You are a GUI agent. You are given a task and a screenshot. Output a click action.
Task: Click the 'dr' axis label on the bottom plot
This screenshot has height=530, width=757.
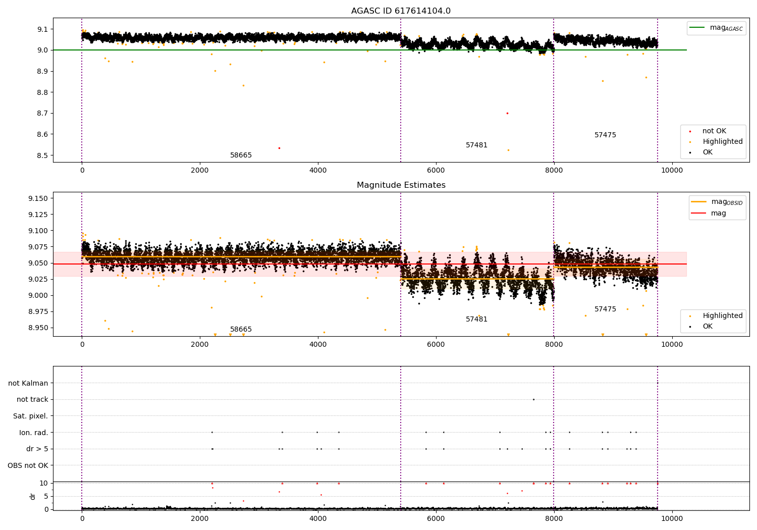[33, 496]
